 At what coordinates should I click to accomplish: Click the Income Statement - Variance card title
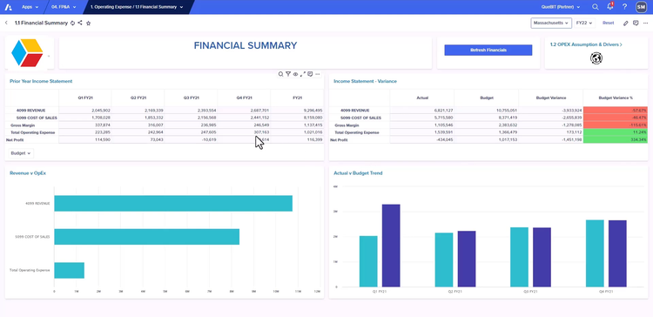pyautogui.click(x=365, y=81)
